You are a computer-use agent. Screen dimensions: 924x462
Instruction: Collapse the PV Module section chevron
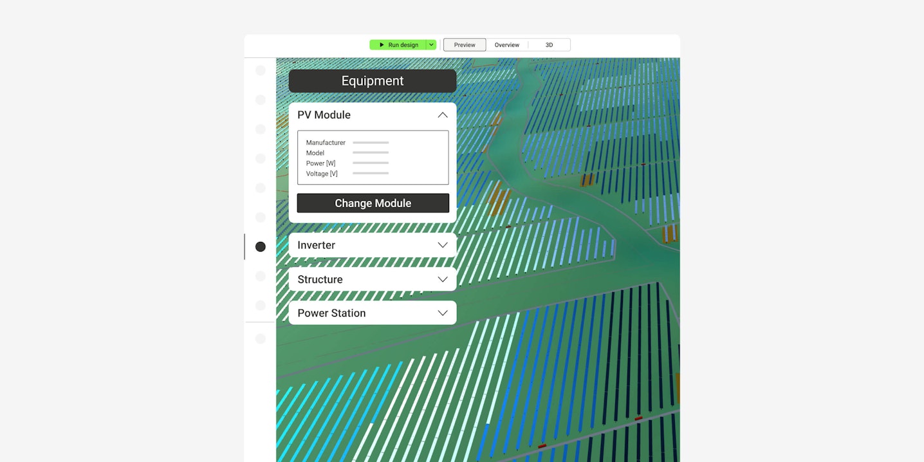tap(442, 115)
